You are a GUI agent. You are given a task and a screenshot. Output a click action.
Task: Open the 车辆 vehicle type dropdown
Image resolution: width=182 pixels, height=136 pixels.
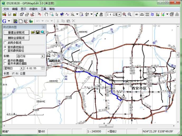(x=42, y=56)
